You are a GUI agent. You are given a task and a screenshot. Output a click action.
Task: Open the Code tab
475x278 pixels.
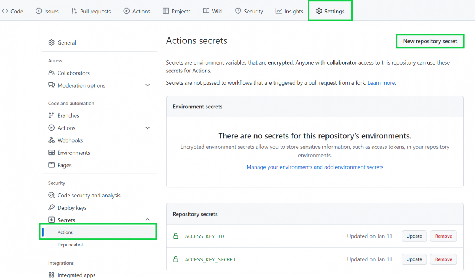12,11
